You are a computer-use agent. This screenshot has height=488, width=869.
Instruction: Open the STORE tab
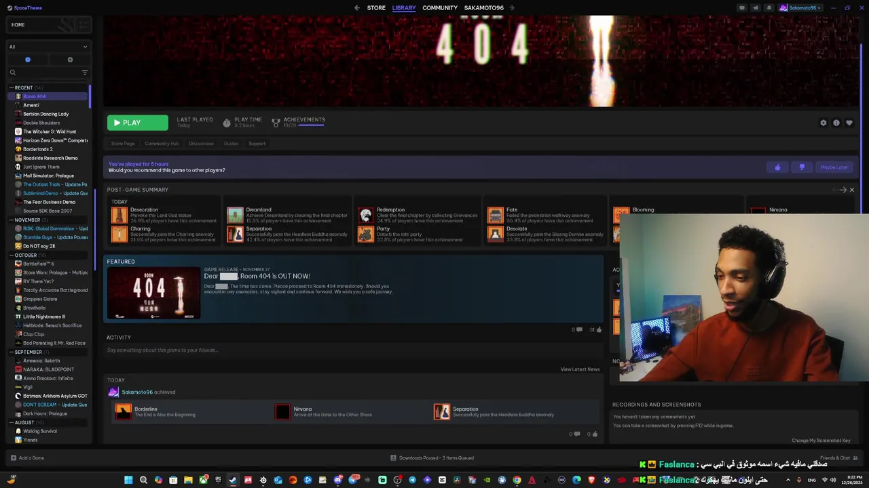(376, 8)
